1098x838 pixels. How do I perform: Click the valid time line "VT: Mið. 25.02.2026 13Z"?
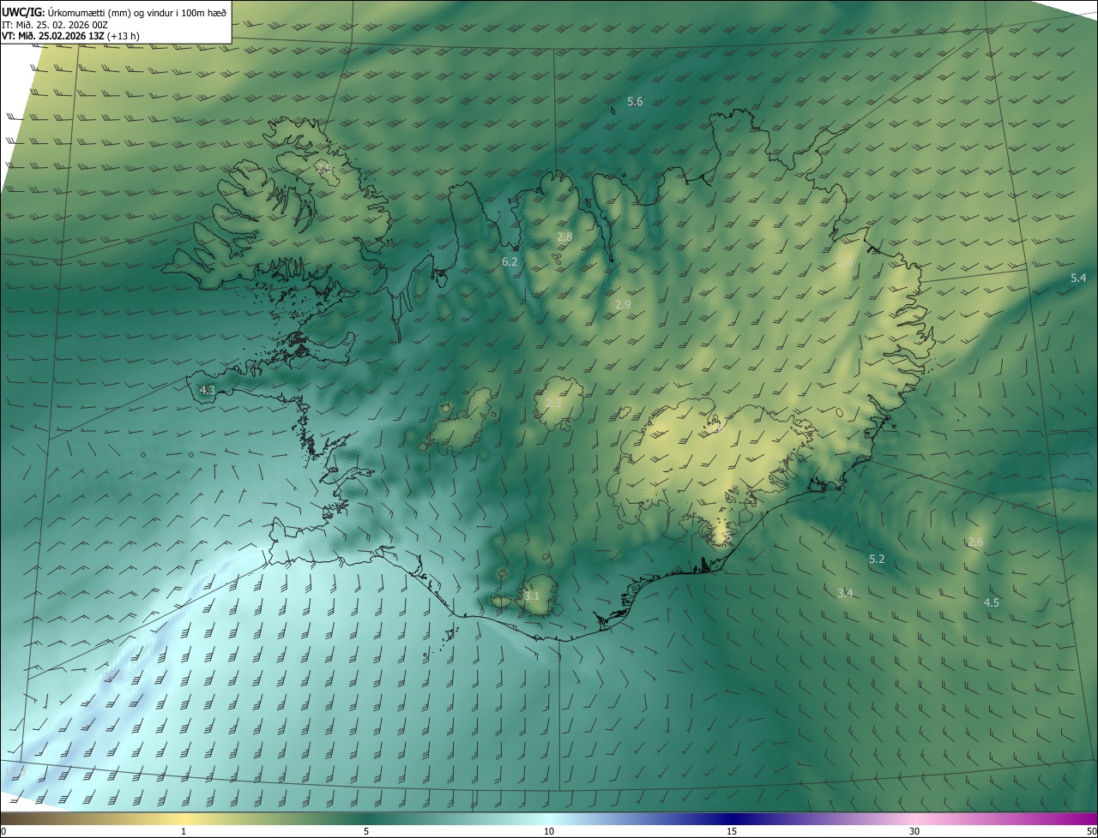[x=53, y=37]
